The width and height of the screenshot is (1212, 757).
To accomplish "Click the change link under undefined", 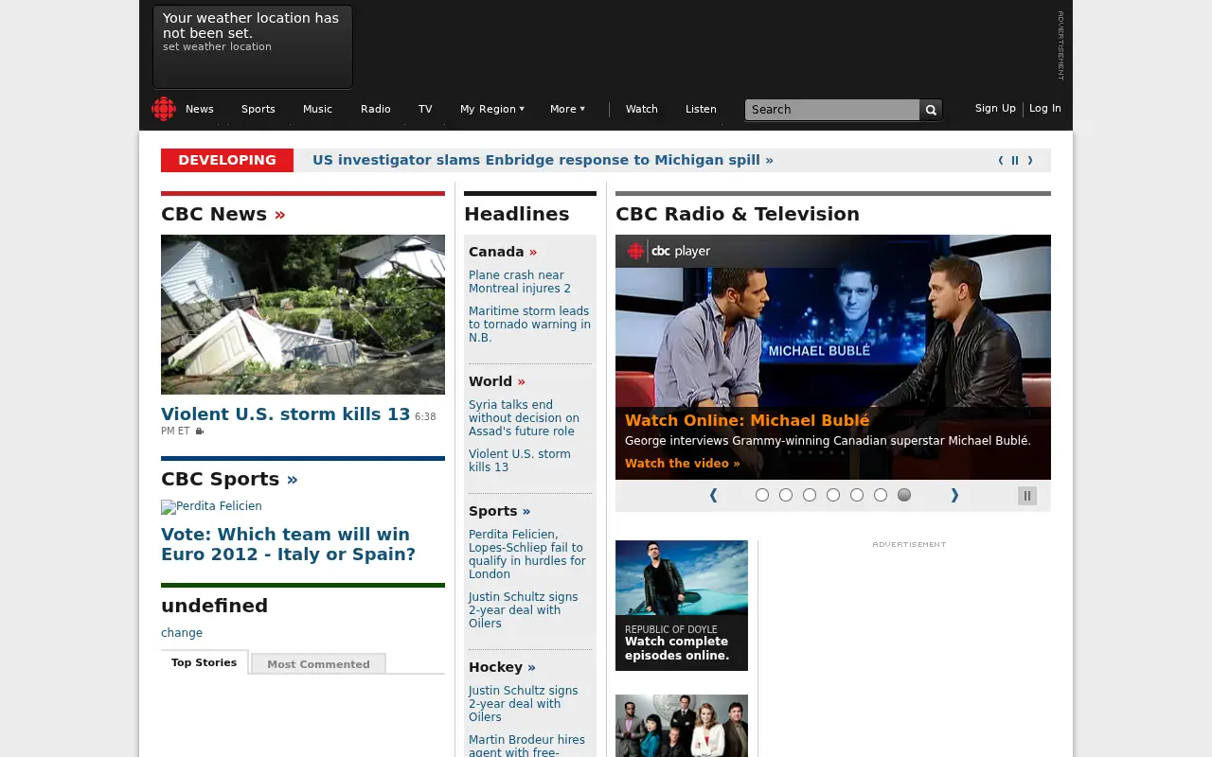I will pos(182,633).
